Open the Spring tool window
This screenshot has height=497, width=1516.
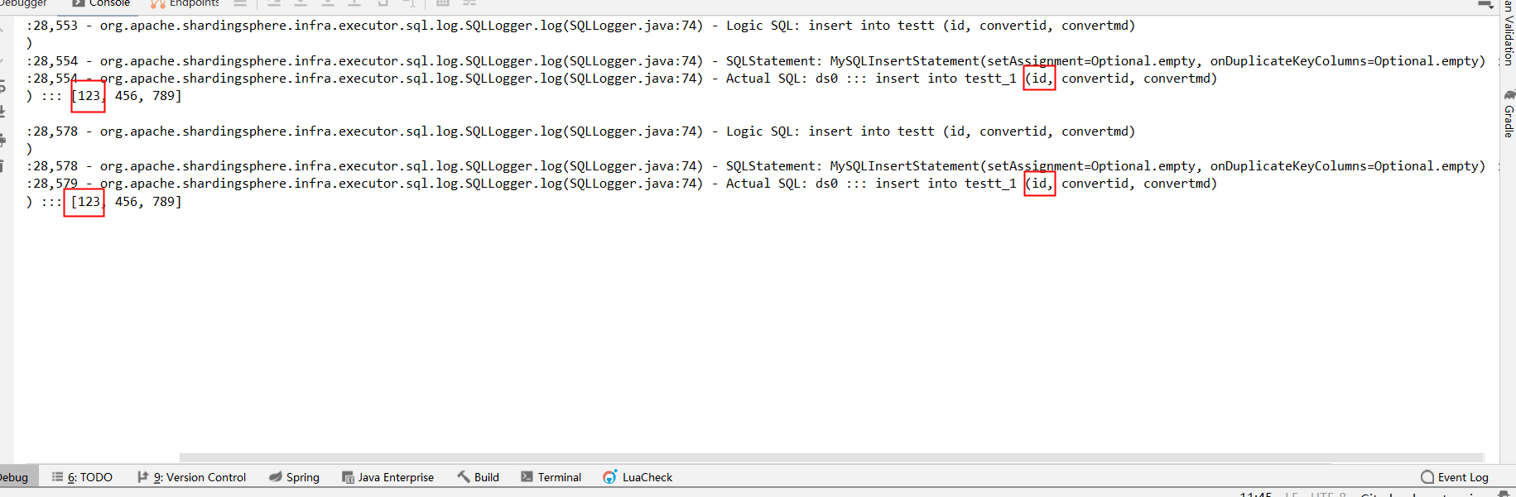294,477
